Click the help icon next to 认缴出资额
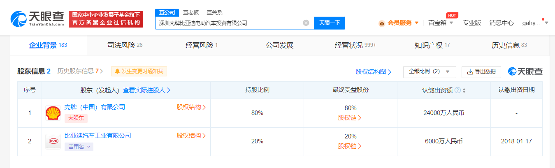 click(457, 90)
